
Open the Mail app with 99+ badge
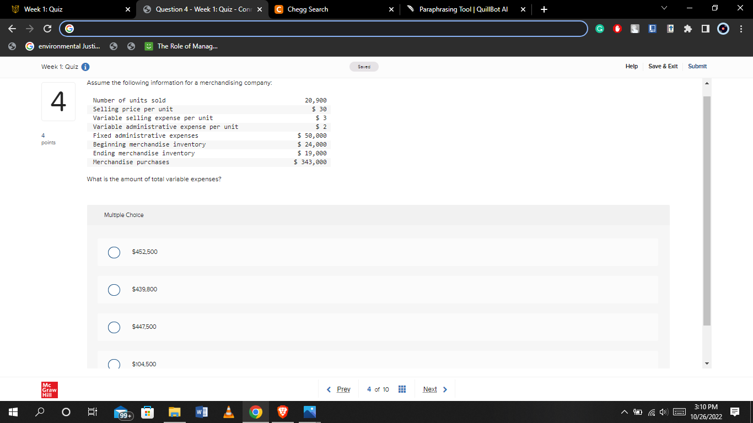point(123,413)
